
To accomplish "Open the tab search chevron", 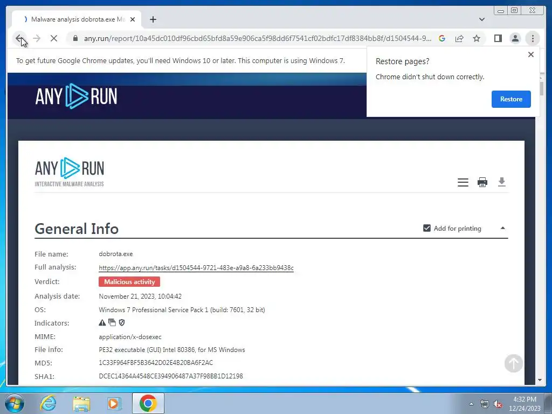I will (x=482, y=19).
